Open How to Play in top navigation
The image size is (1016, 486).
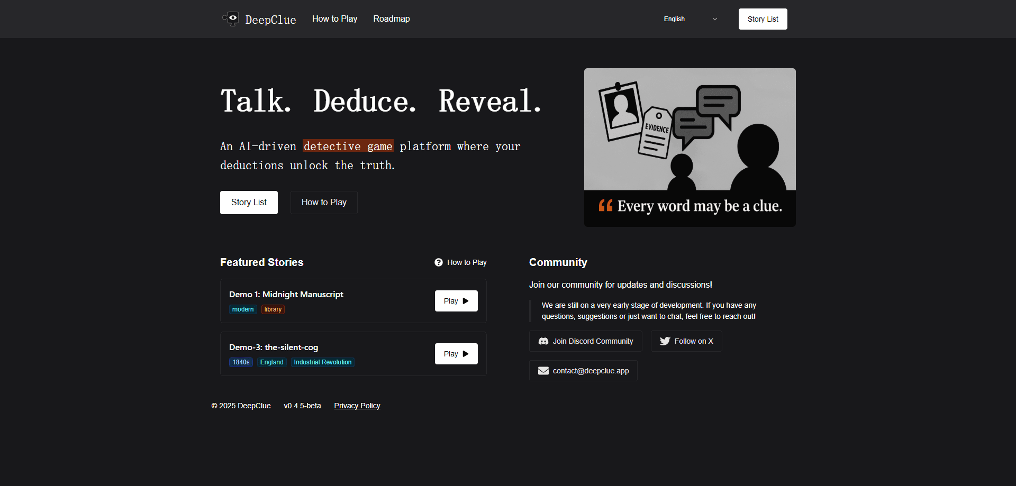[334, 19]
